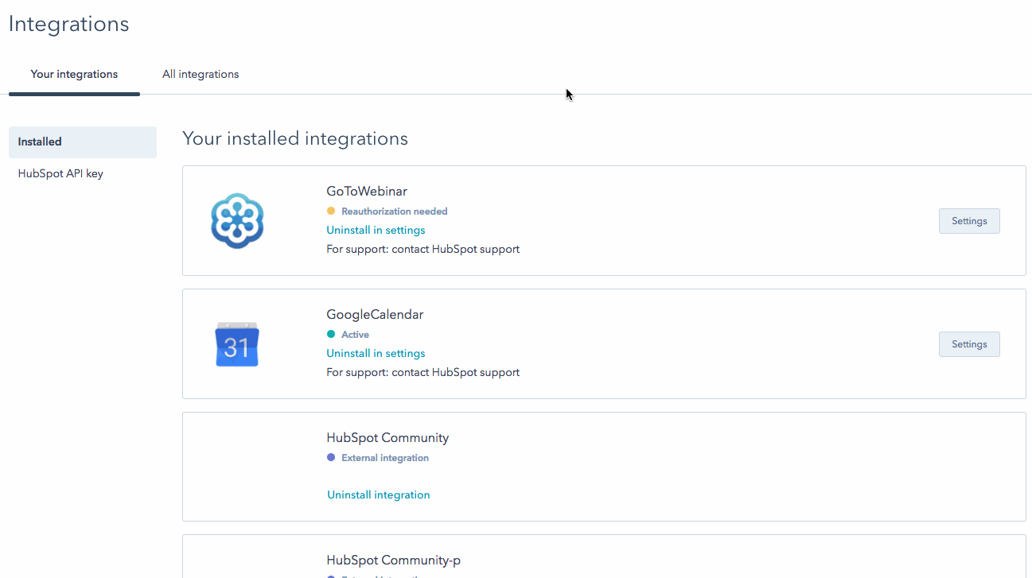The image size is (1032, 578).
Task: Click the Reauthorization needed status text
Action: pyautogui.click(x=395, y=211)
